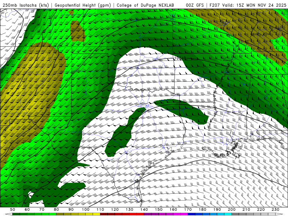Select the "00Z GFS" model run text
Image resolution: width=288 pixels, height=216 pixels.
click(x=195, y=5)
